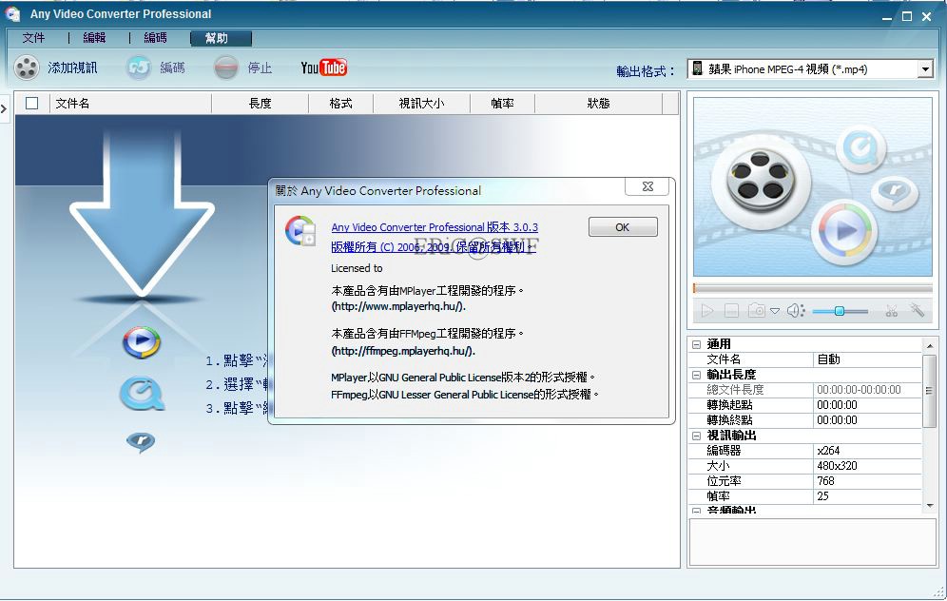
Task: Change the 位元率 value 768
Action: point(868,481)
